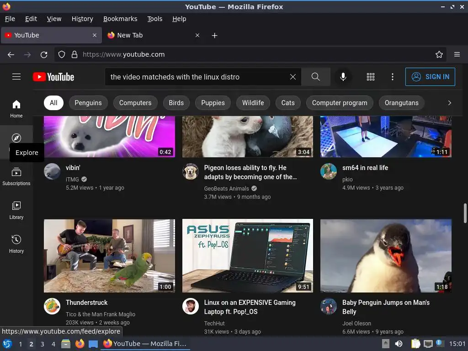Image resolution: width=468 pixels, height=351 pixels.
Task: Switch to the New Tab tab
Action: coord(149,35)
